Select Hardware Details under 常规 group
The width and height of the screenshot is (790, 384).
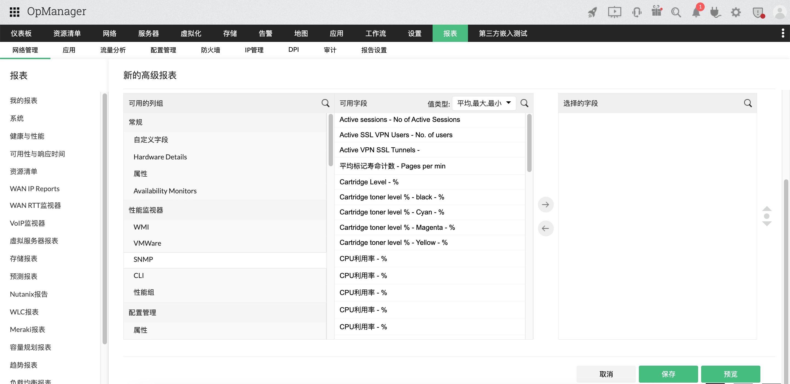(160, 156)
